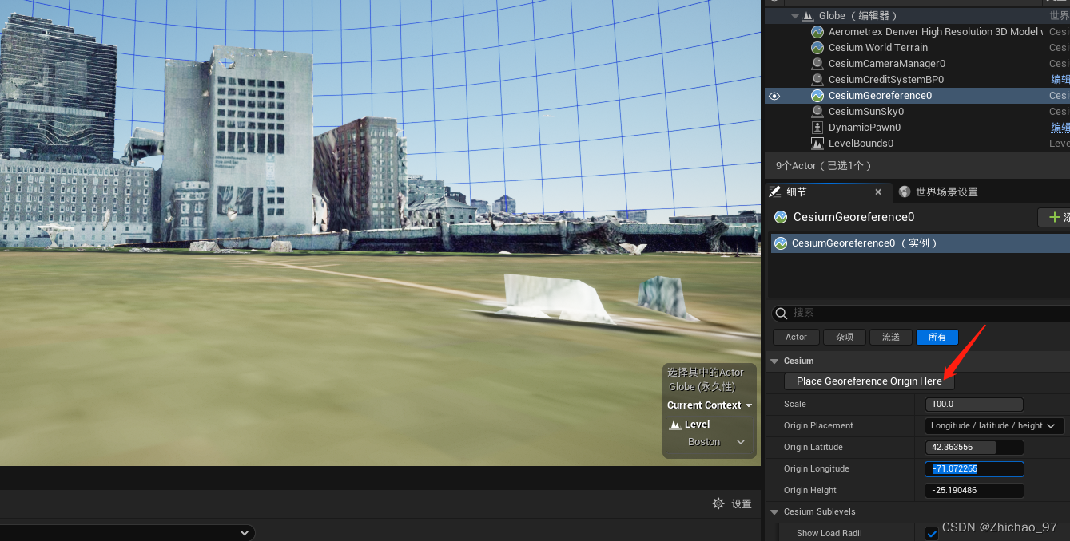Close the 细节 tab

pos(878,192)
